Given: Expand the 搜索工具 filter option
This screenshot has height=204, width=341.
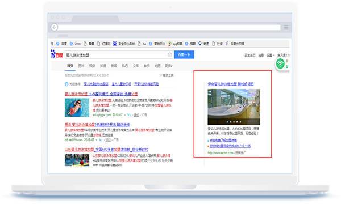Looking at the screenshot, I should (x=167, y=75).
